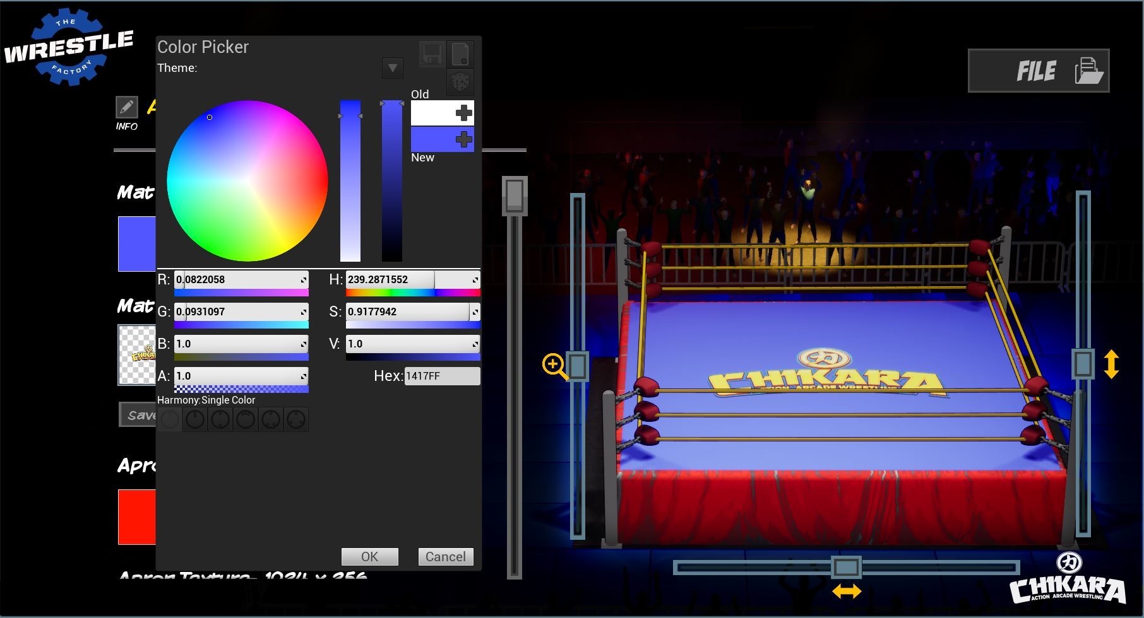Viewport: 1144px width, 618px height.
Task: Expand the V field corner arrow
Action: click(475, 344)
